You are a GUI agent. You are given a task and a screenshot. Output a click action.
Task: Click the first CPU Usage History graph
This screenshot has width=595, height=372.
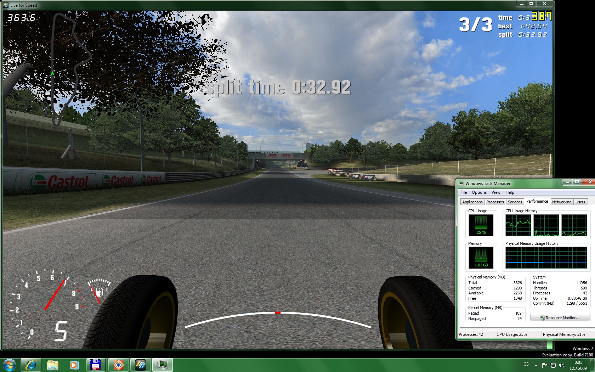tap(518, 225)
